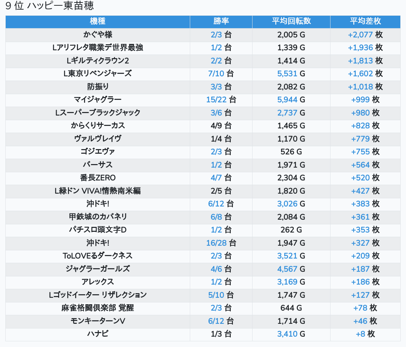Click the 9位 ハッピー東苗穂 heading
This screenshot has height=347, width=406.
50,6
